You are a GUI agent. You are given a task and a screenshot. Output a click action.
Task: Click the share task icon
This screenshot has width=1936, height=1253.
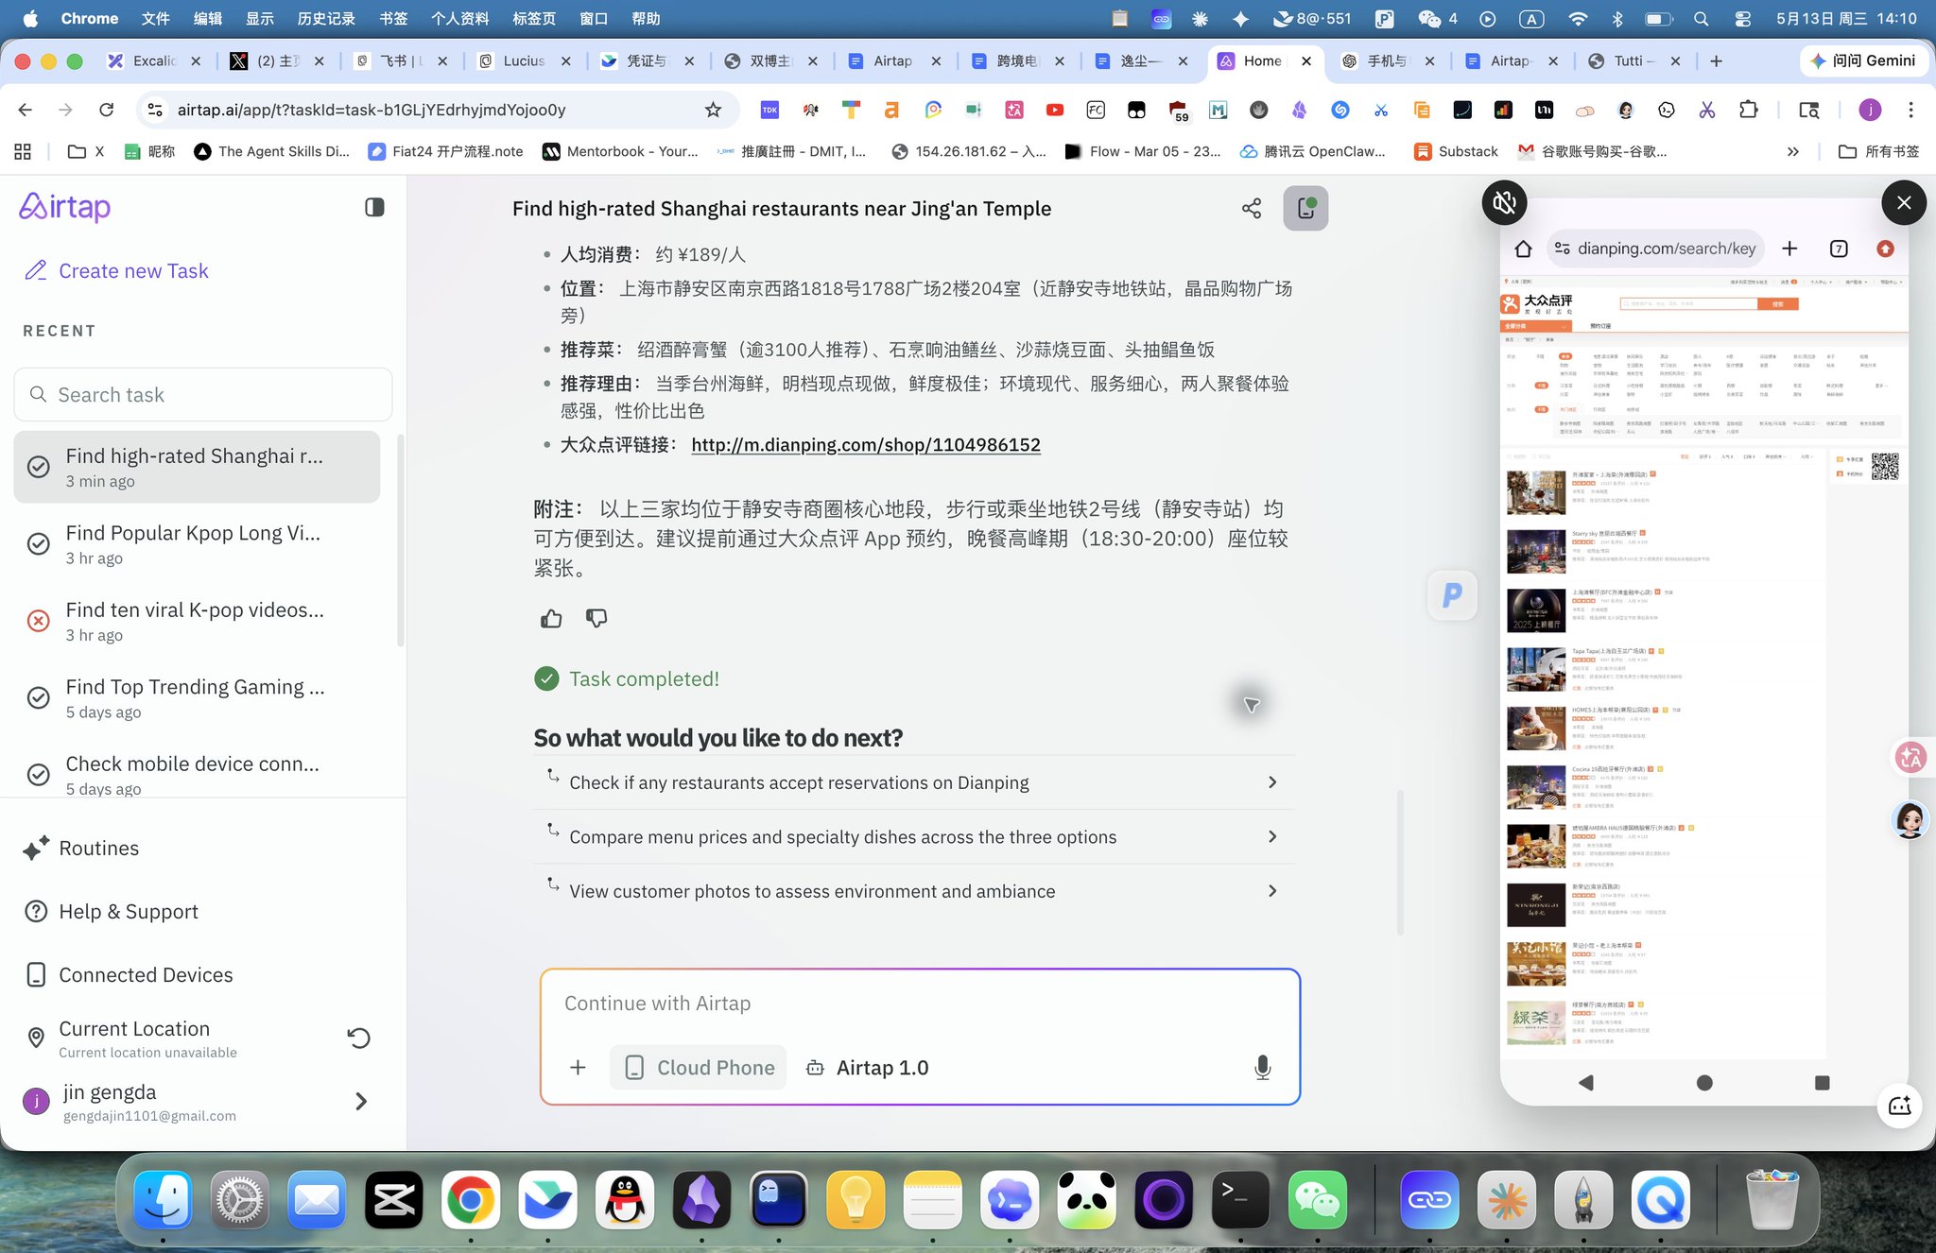tap(1252, 208)
